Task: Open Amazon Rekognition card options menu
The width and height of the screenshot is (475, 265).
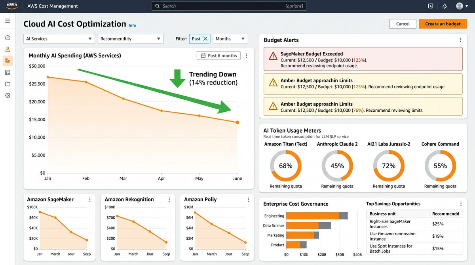Action: (x=169, y=200)
